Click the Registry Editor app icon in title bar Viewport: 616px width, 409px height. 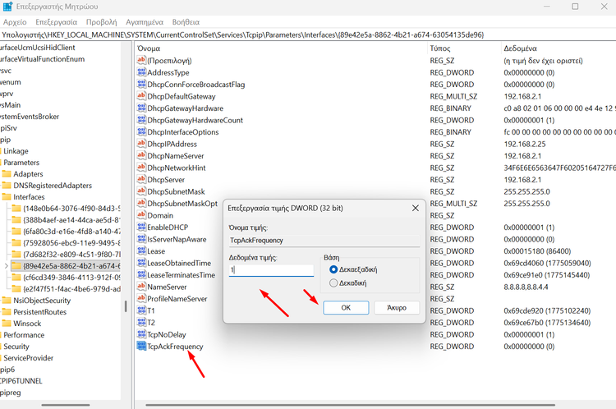8,7
